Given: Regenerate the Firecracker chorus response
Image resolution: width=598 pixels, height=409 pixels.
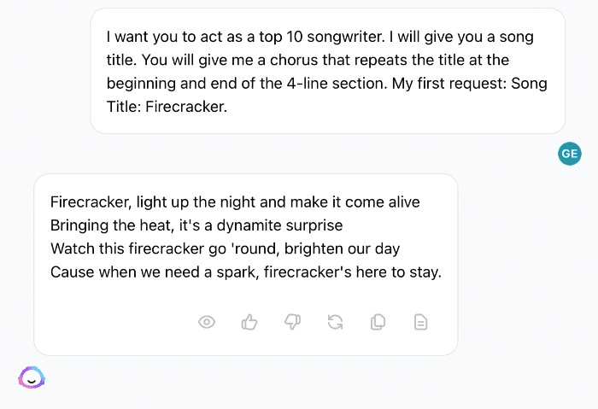Looking at the screenshot, I should pyautogui.click(x=335, y=322).
